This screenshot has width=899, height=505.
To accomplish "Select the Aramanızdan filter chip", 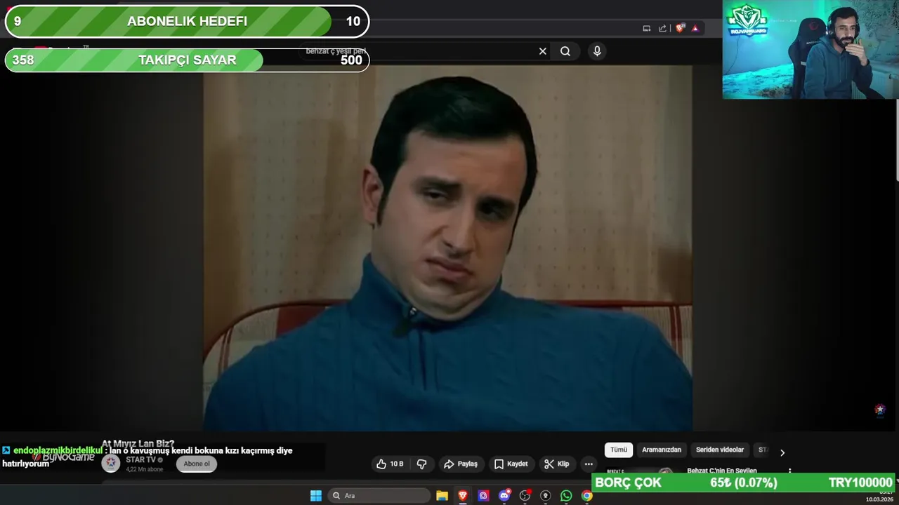I will pos(662,450).
